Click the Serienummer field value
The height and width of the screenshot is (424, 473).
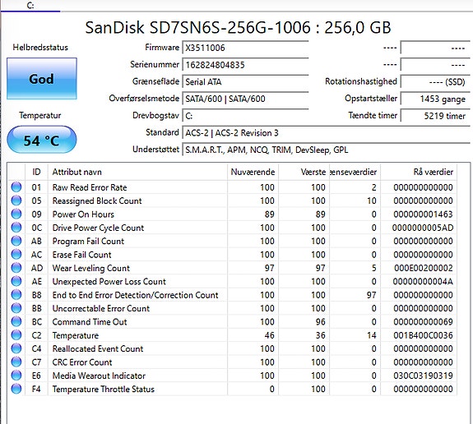click(245, 65)
